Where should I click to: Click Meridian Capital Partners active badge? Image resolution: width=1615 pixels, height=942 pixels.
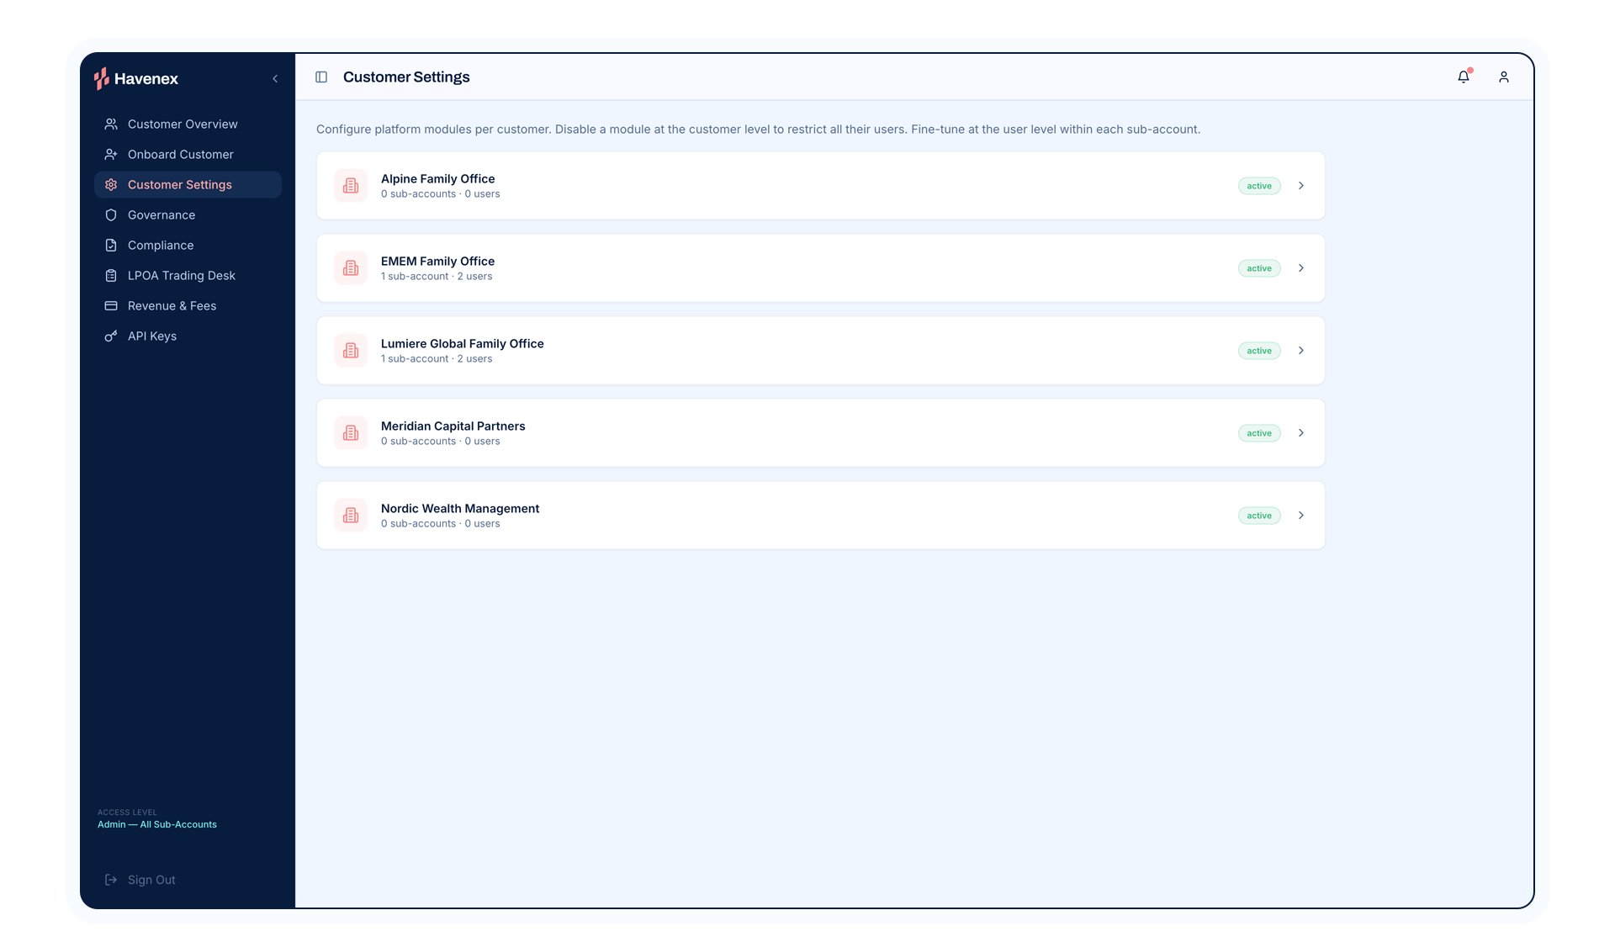coord(1259,433)
